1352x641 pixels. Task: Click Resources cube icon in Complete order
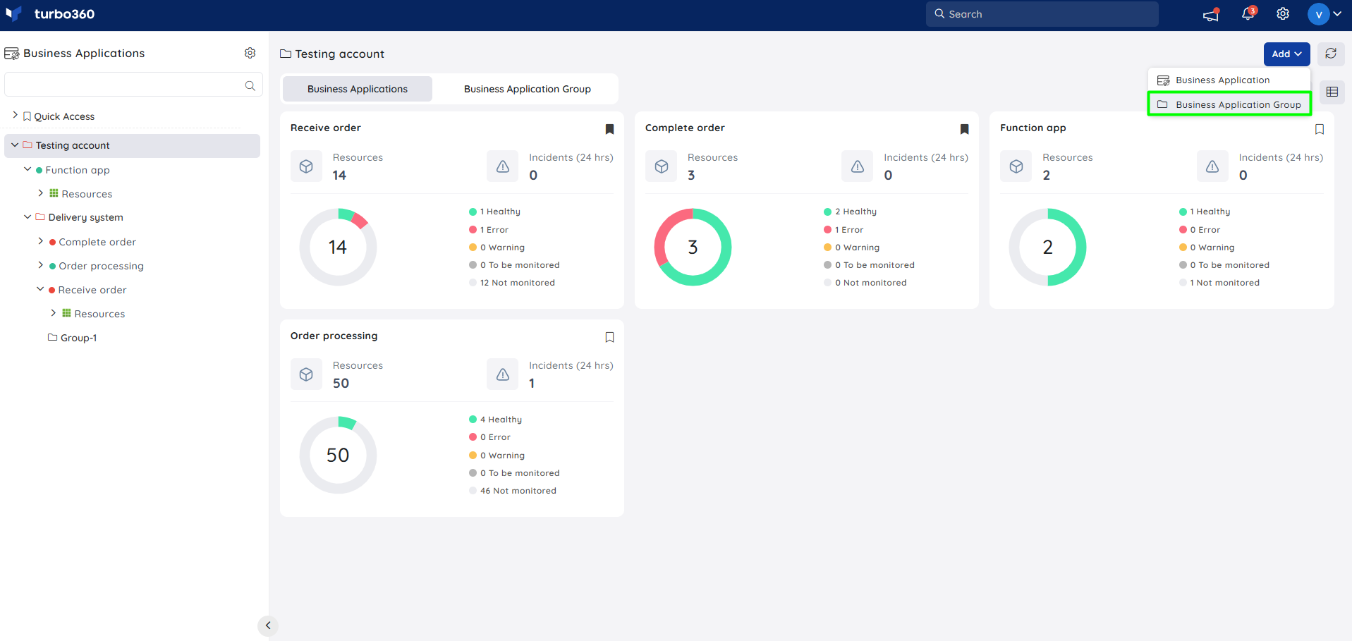(661, 166)
